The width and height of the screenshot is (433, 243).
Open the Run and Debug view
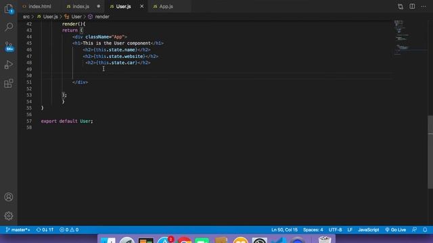tap(9, 65)
